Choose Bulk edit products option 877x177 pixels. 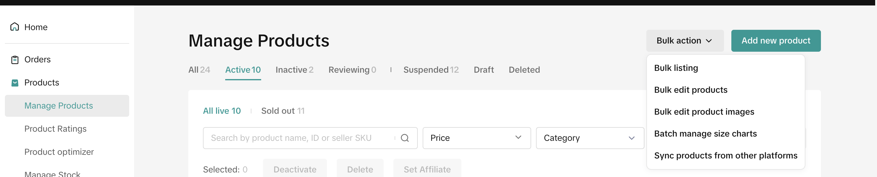coord(691,90)
